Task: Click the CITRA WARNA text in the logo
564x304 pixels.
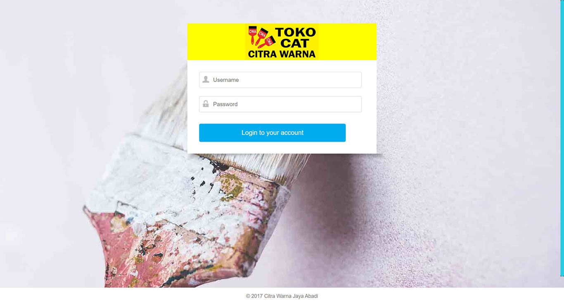Action: pos(282,54)
